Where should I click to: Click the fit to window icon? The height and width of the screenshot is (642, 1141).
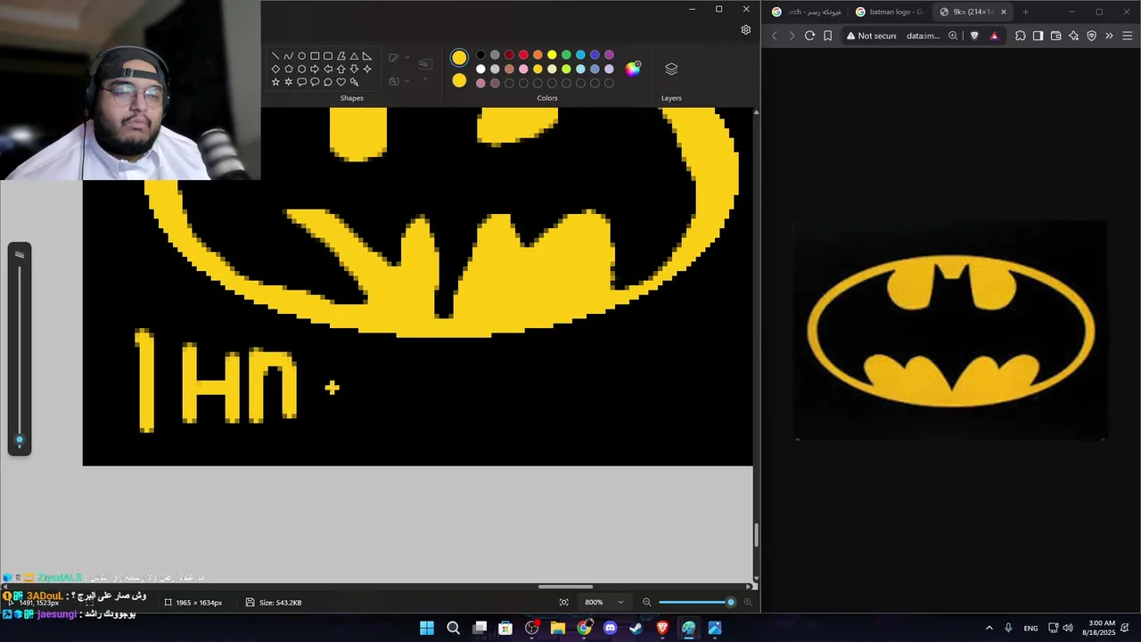(563, 603)
